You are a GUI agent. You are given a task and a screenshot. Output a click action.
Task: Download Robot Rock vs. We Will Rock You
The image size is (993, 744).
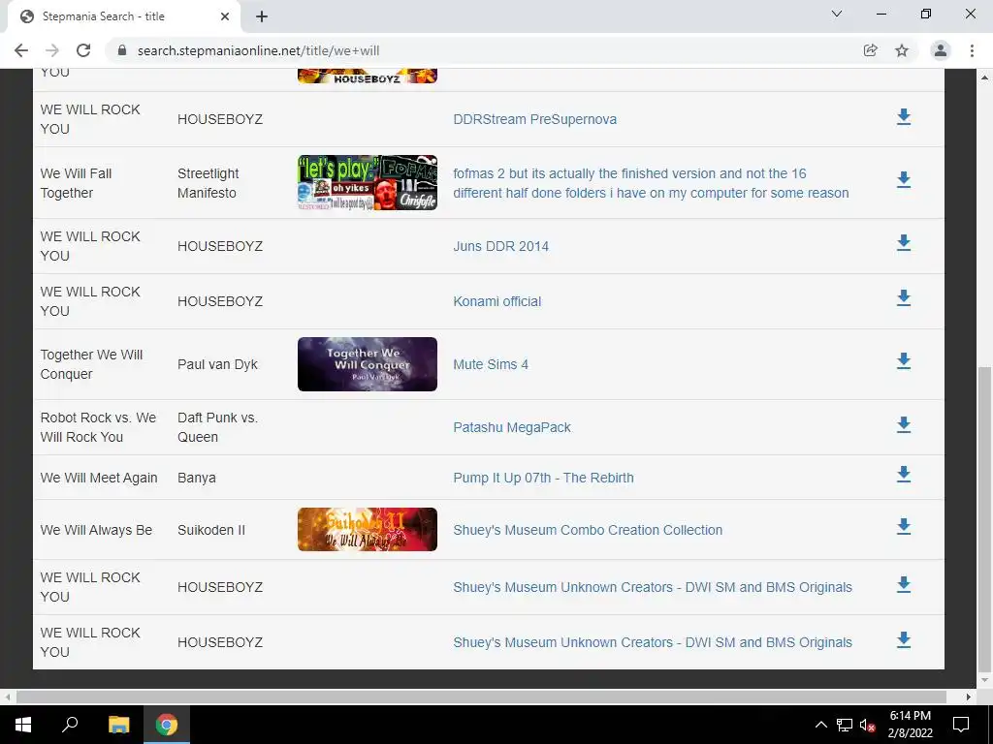pyautogui.click(x=904, y=425)
